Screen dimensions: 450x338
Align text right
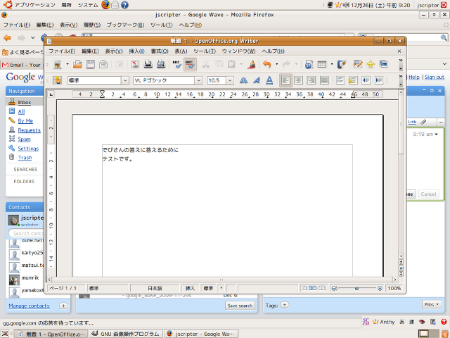[311, 80]
